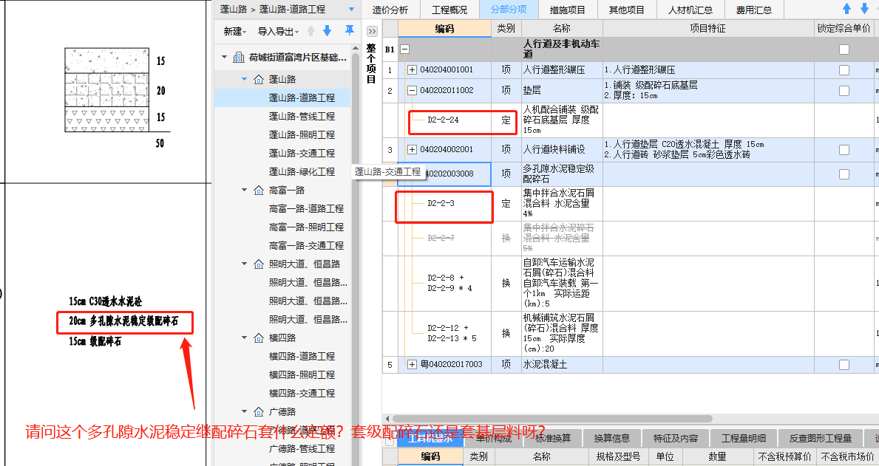
Task: Click the 高富一路 house icon
Action: pos(259,191)
